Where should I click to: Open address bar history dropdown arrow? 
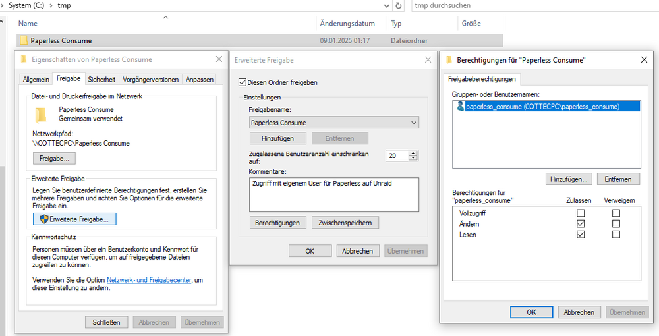tap(387, 6)
